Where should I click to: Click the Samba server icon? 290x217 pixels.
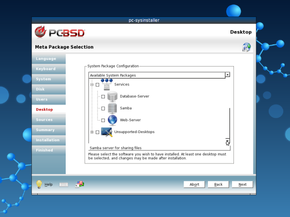click(112, 108)
